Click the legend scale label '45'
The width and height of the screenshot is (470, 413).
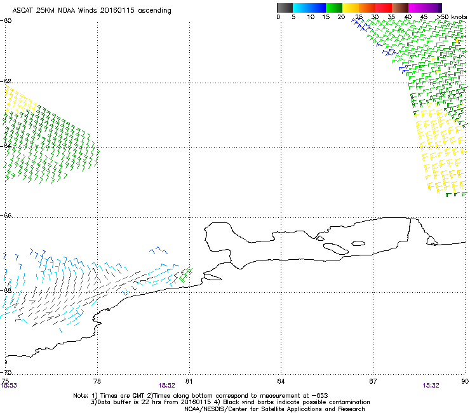point(424,17)
